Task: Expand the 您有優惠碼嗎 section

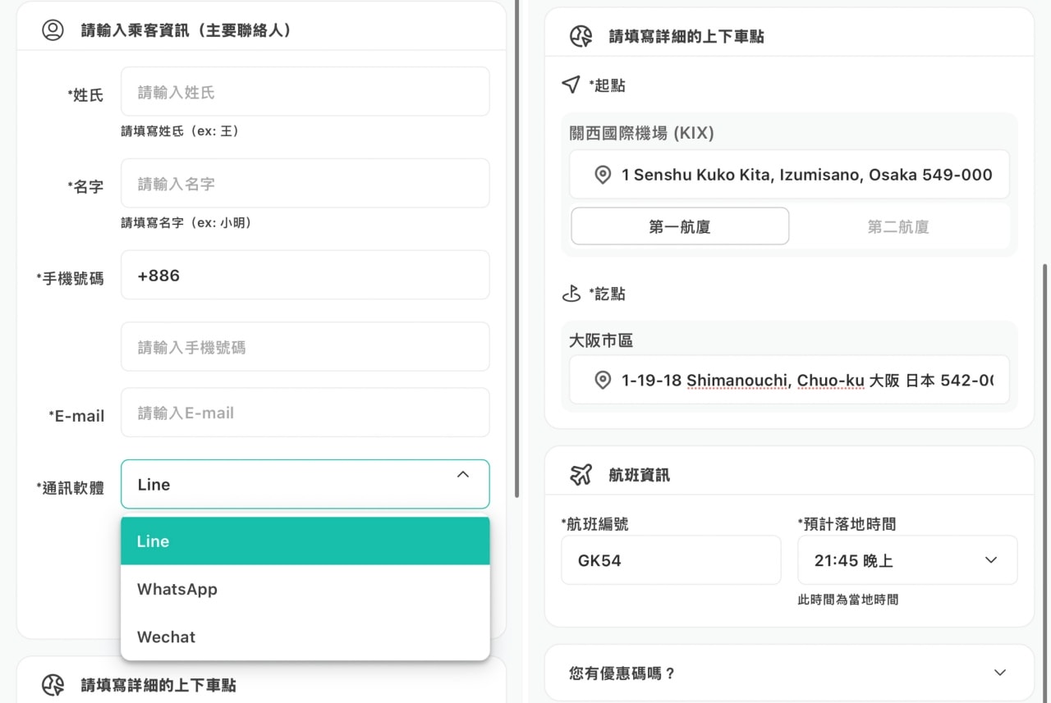Action: (788, 673)
